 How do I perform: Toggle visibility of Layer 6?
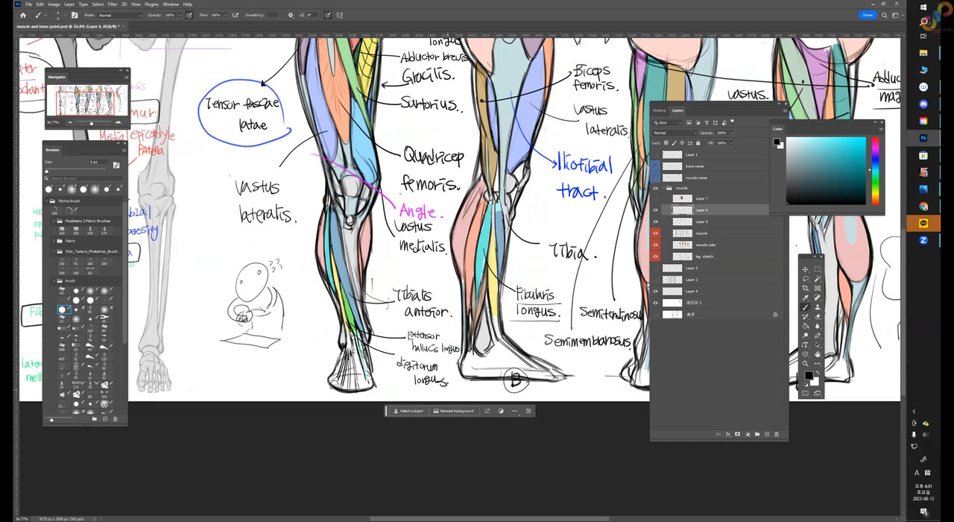click(x=656, y=210)
